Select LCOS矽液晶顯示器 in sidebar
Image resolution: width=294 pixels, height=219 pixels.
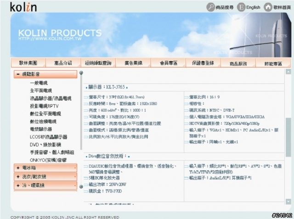coord(48,137)
